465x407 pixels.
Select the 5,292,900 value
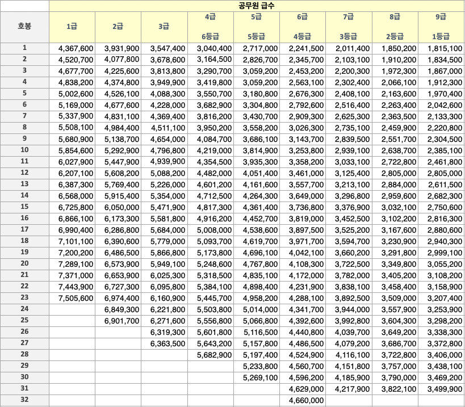pos(122,151)
